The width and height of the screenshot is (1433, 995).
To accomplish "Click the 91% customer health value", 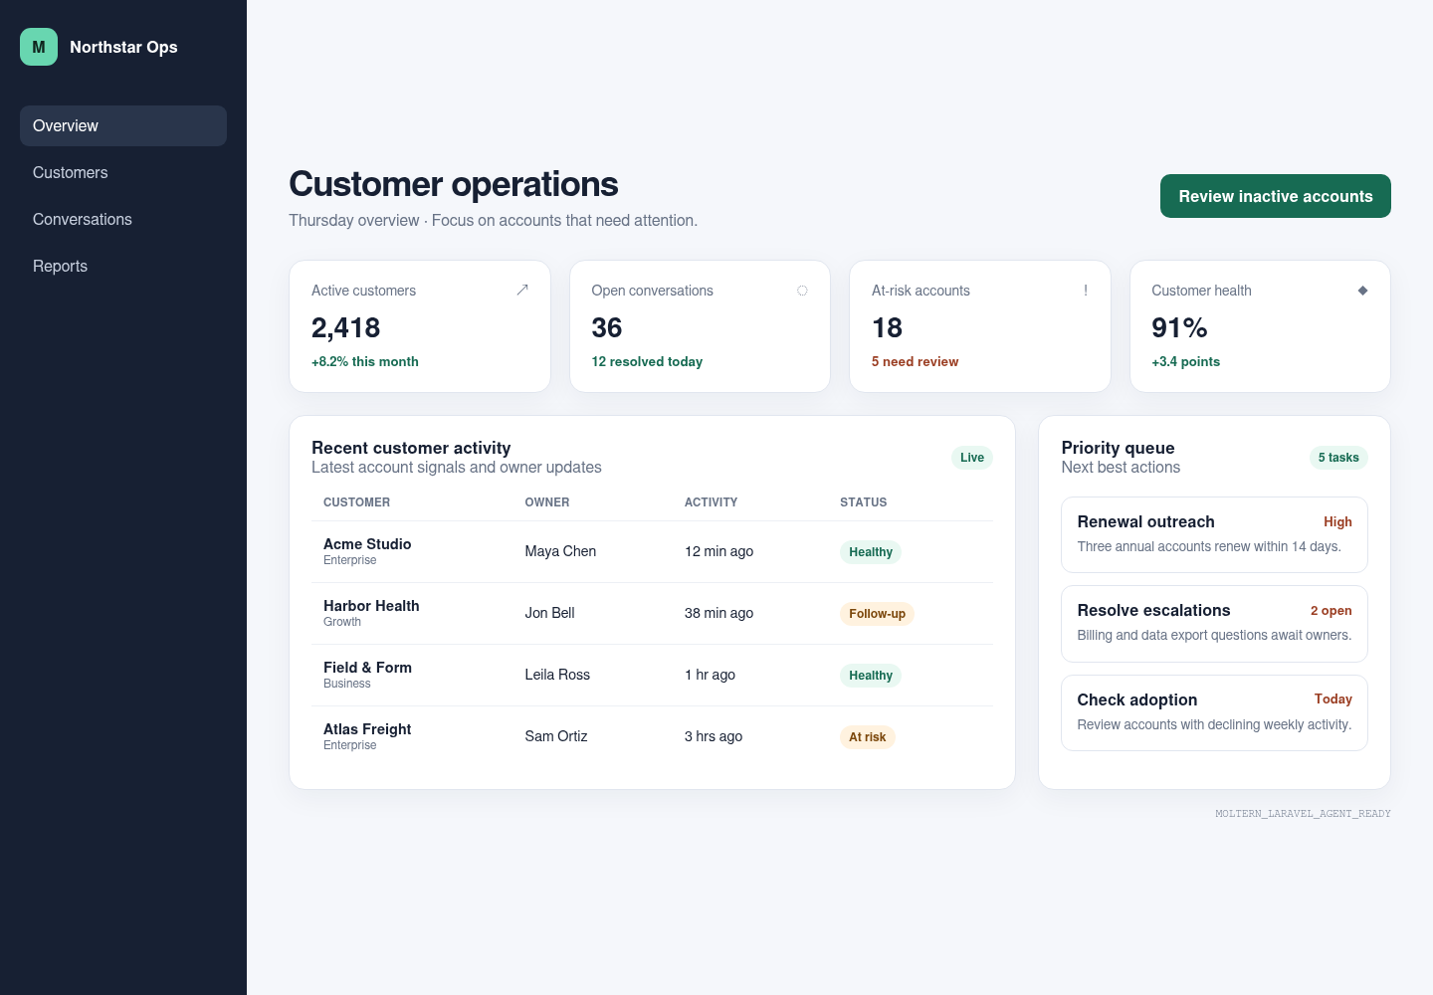I will click(x=1179, y=327).
